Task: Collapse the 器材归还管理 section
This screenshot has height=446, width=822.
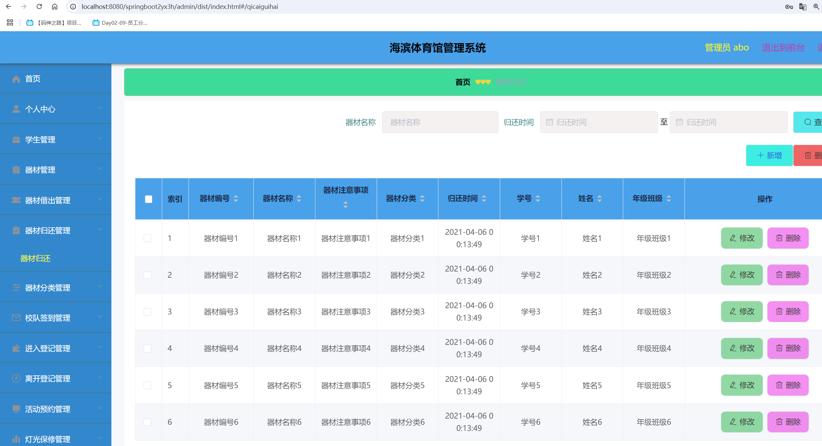Action: [x=100, y=229]
